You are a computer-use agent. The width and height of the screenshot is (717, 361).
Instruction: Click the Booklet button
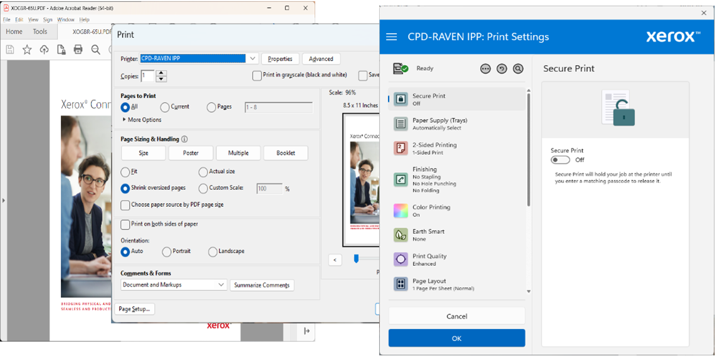pos(286,153)
